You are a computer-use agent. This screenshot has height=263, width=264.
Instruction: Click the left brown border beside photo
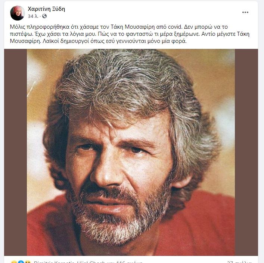coord(15,152)
